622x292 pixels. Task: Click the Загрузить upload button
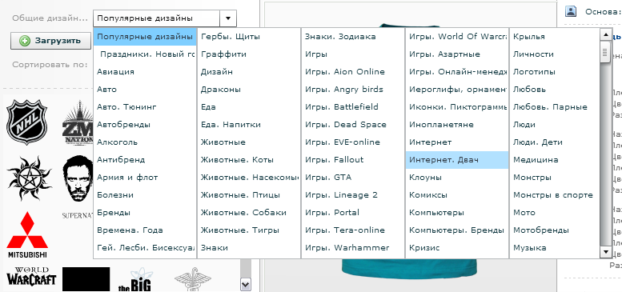(50, 41)
